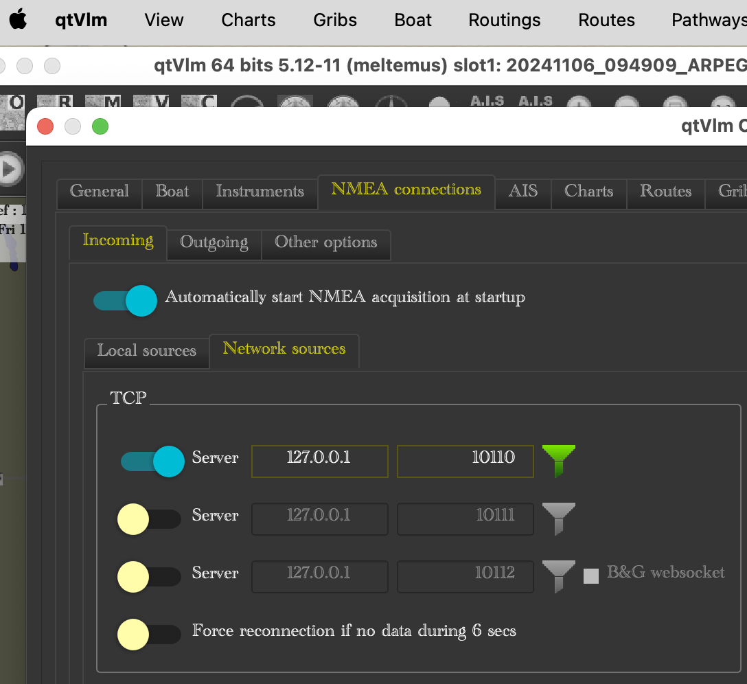
Task: Select the Incoming sub-tab
Action: [117, 242]
